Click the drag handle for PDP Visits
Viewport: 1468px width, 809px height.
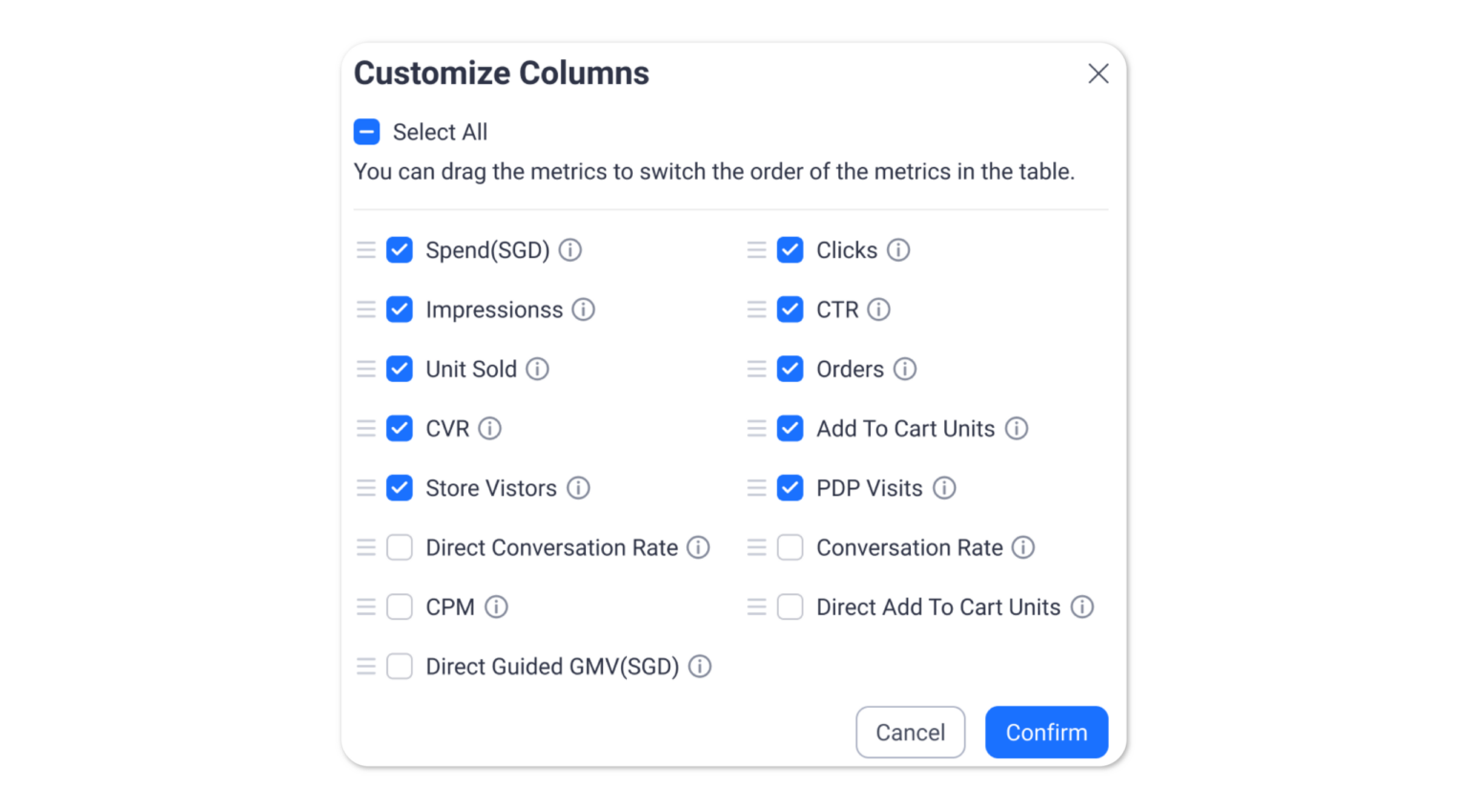click(x=757, y=488)
